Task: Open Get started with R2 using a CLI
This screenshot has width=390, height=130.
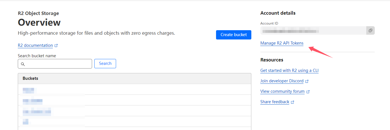Action: [289, 70]
